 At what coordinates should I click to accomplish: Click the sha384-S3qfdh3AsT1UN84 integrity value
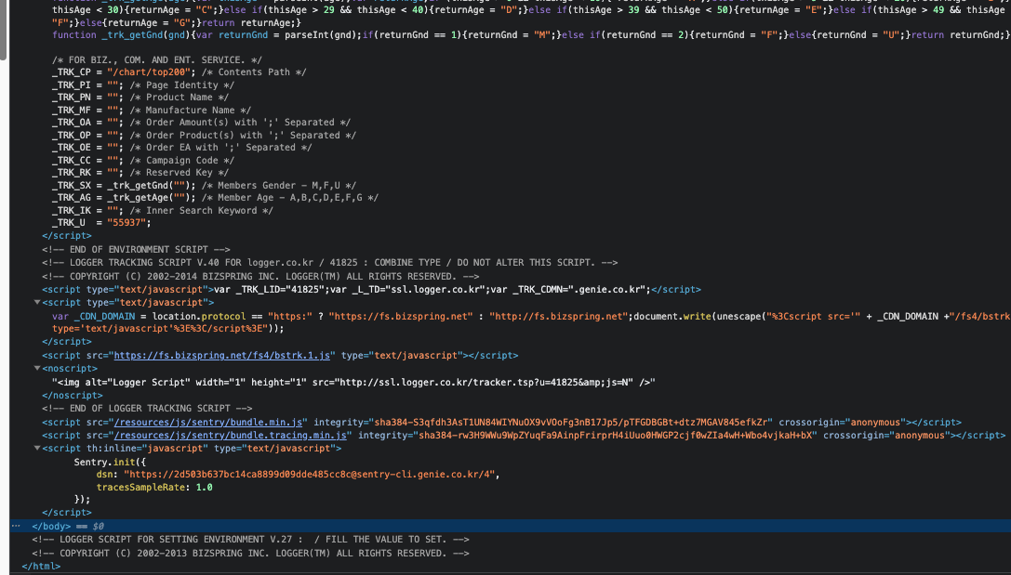pos(572,423)
